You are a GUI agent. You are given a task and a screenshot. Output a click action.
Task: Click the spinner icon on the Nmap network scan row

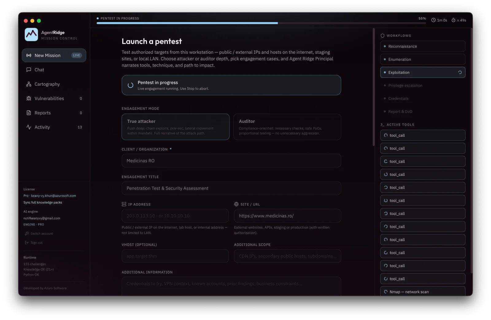click(x=386, y=292)
